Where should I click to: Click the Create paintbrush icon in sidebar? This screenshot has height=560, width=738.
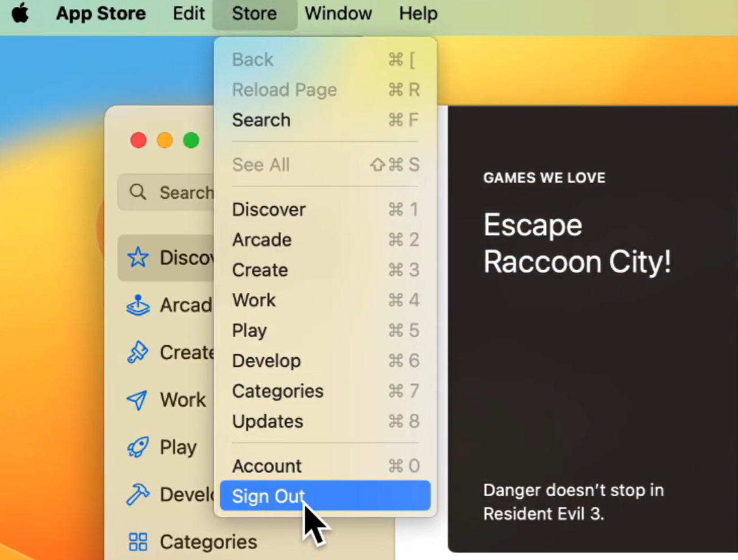(x=138, y=353)
